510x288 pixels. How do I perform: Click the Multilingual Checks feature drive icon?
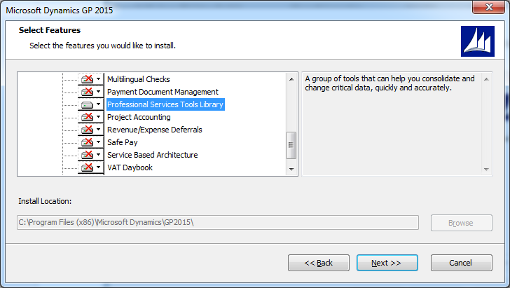(x=87, y=79)
